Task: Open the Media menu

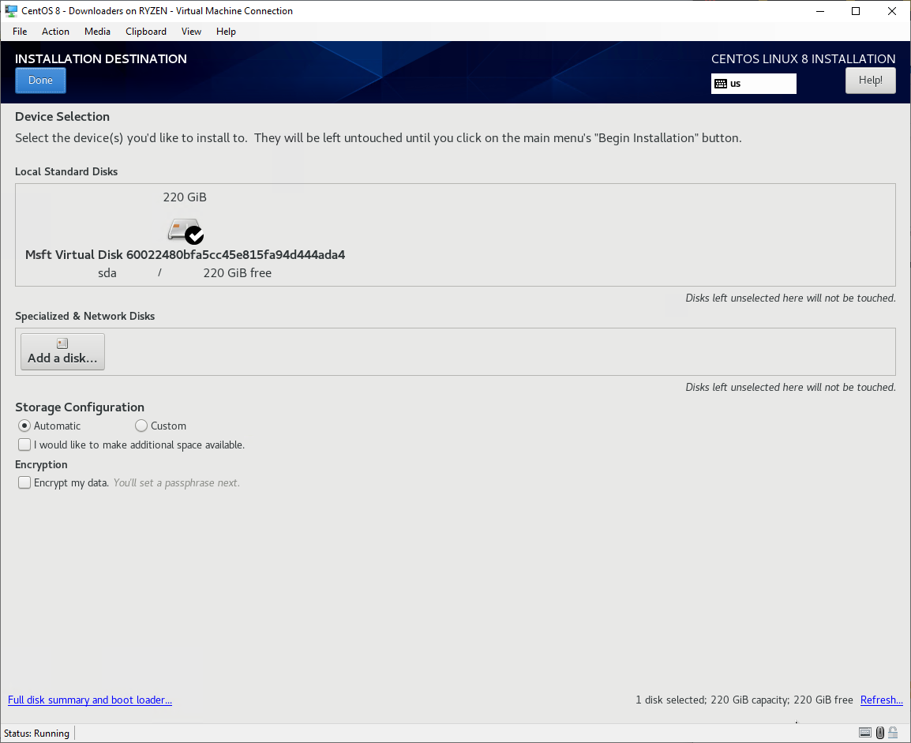Action: coord(97,32)
